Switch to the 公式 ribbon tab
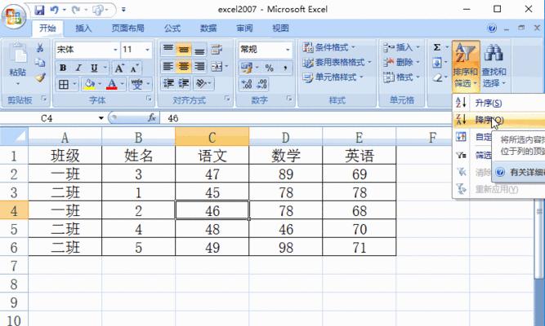Viewport: 545px width, 326px height. [x=172, y=29]
